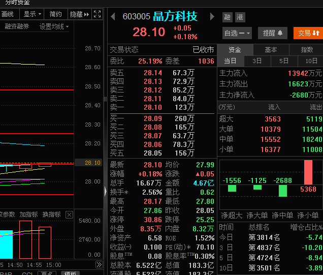Click the PE(动) value 70.10
This screenshot has width=323, height=275.
(205, 247)
